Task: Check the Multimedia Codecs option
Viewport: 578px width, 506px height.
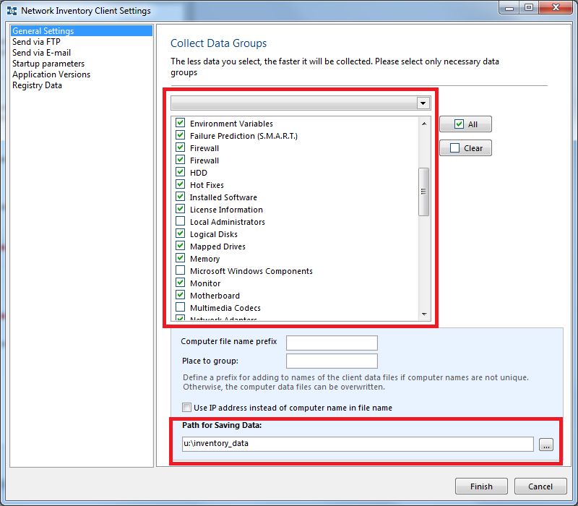Action: pyautogui.click(x=180, y=307)
